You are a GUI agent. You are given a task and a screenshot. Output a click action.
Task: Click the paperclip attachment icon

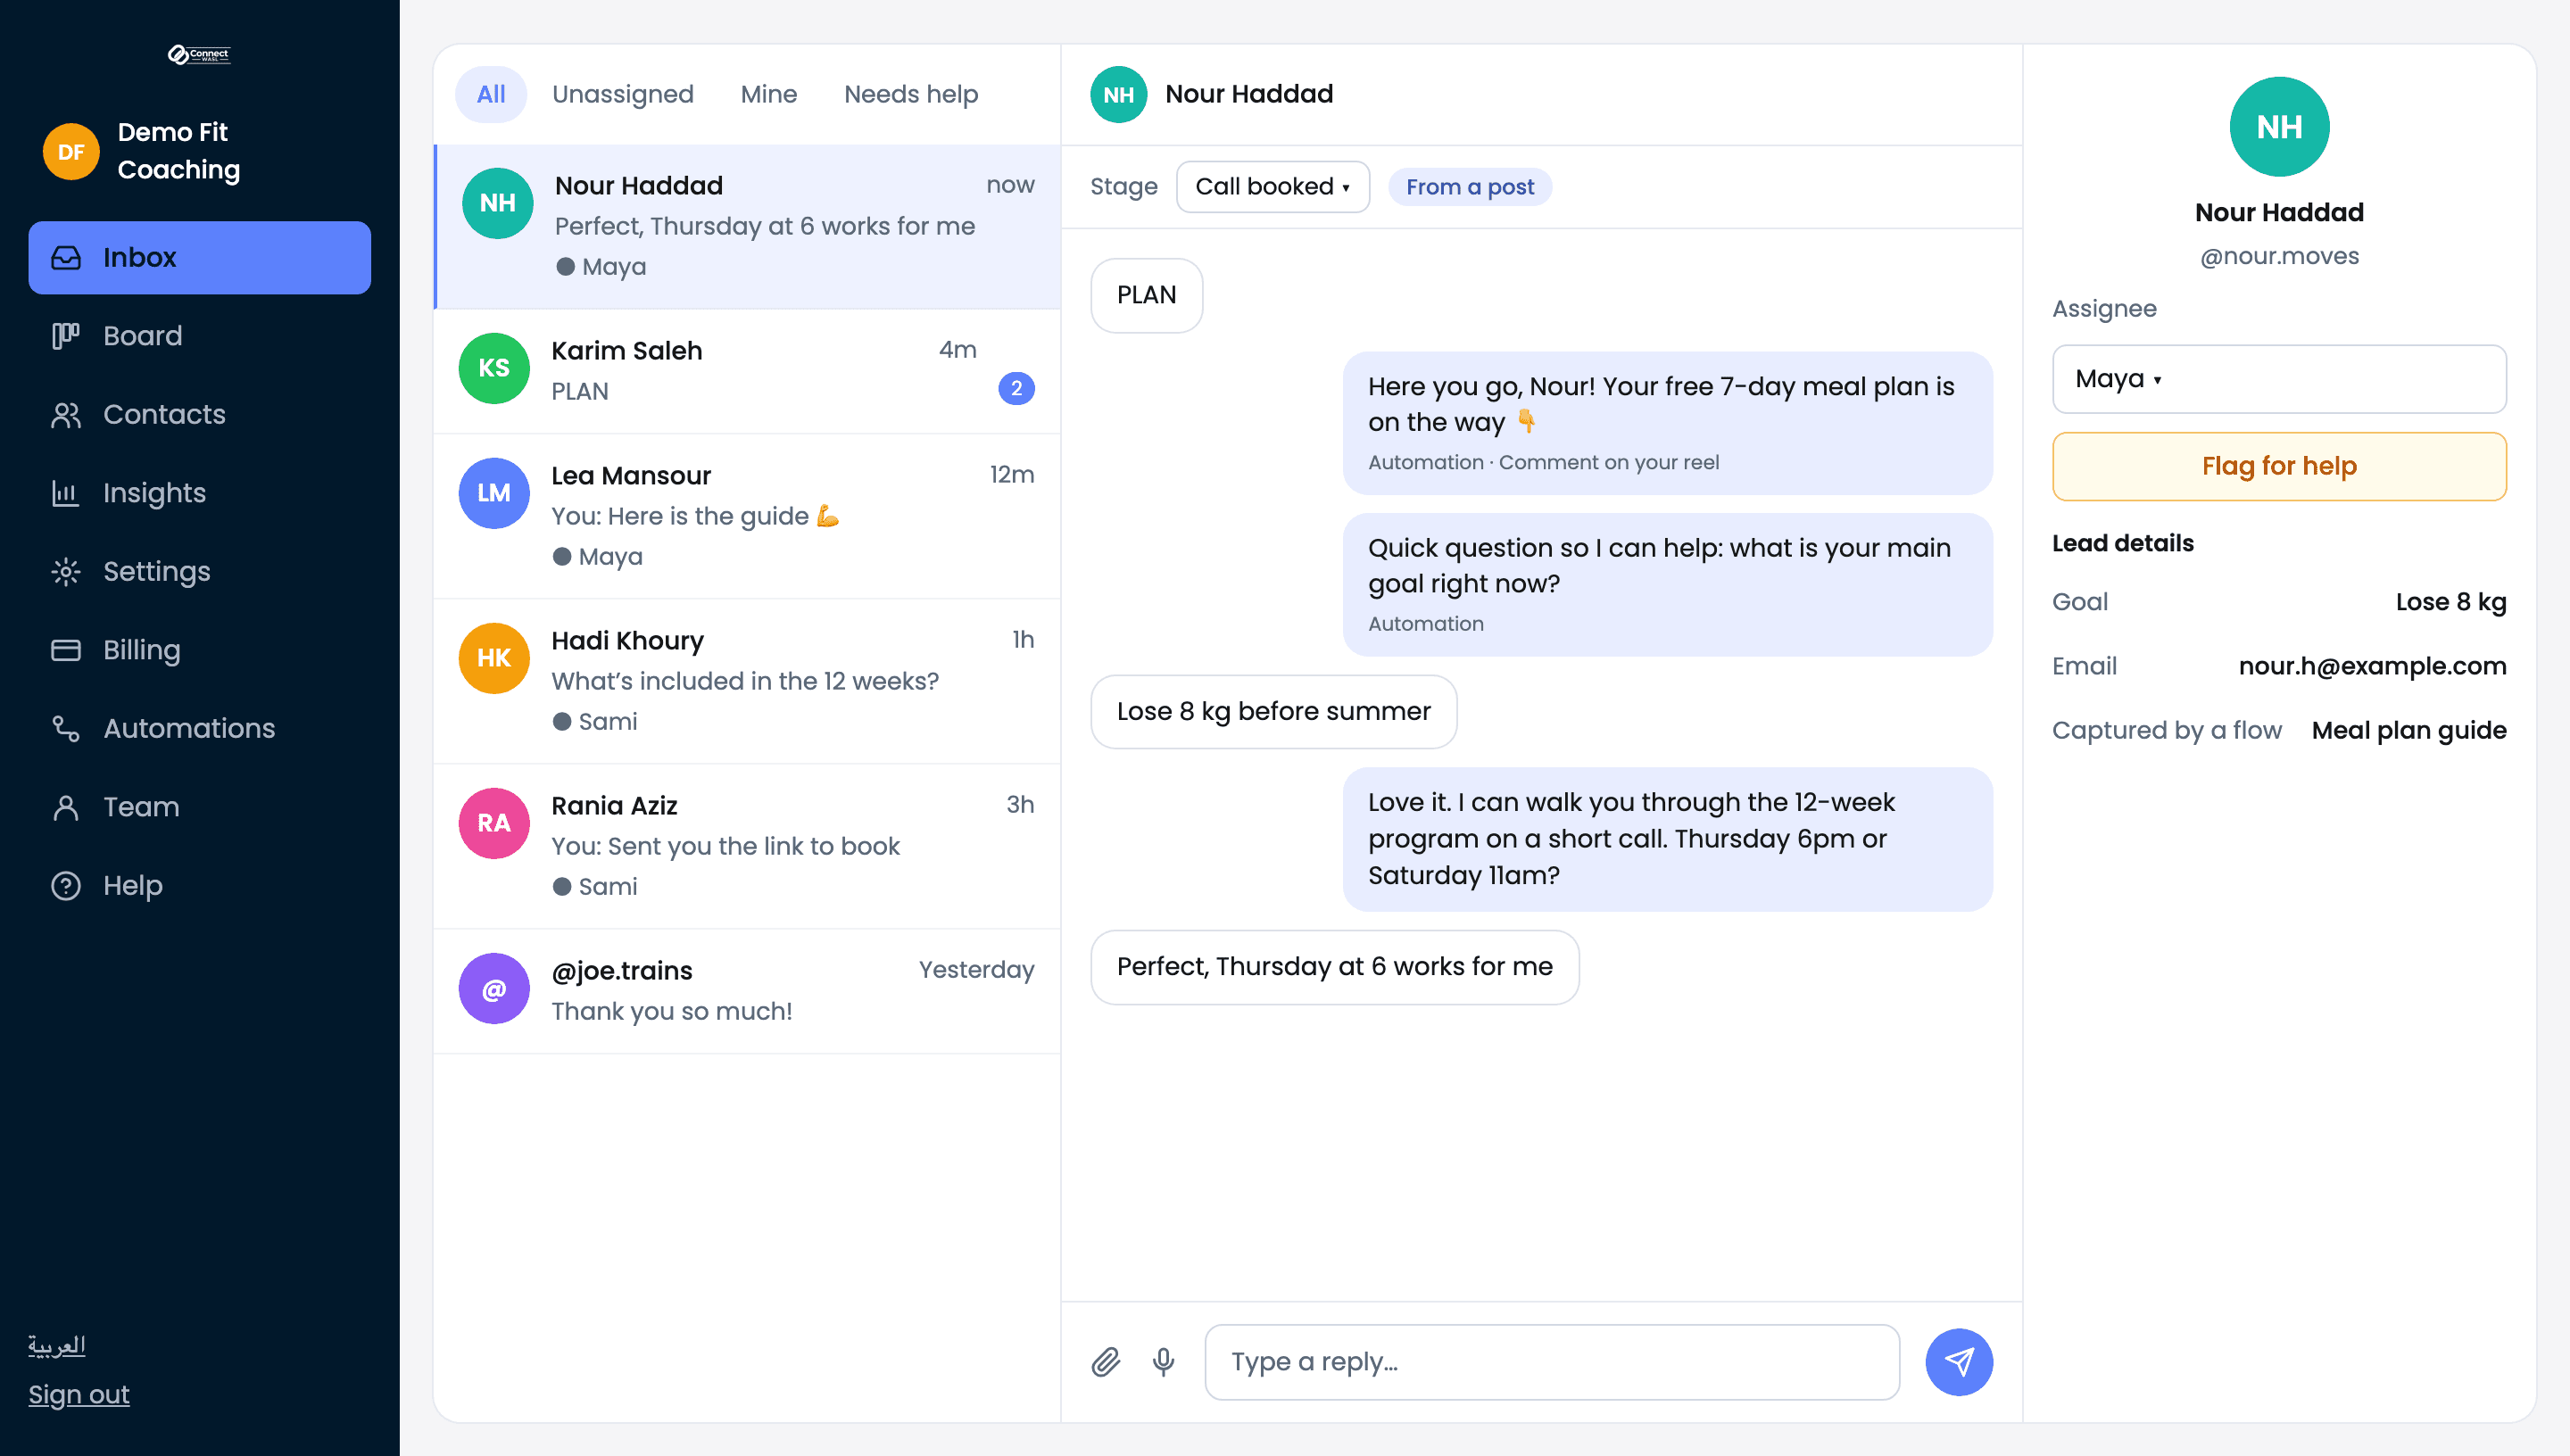click(x=1105, y=1361)
